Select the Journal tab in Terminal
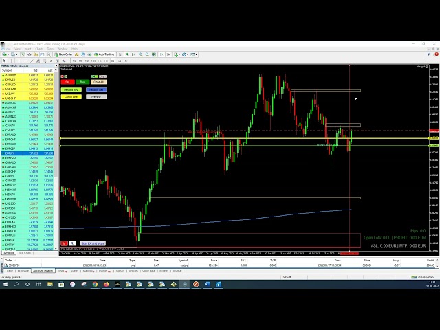 tap(177, 271)
